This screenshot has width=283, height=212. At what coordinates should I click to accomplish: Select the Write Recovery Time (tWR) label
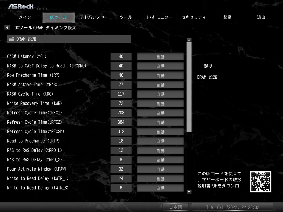(35, 103)
